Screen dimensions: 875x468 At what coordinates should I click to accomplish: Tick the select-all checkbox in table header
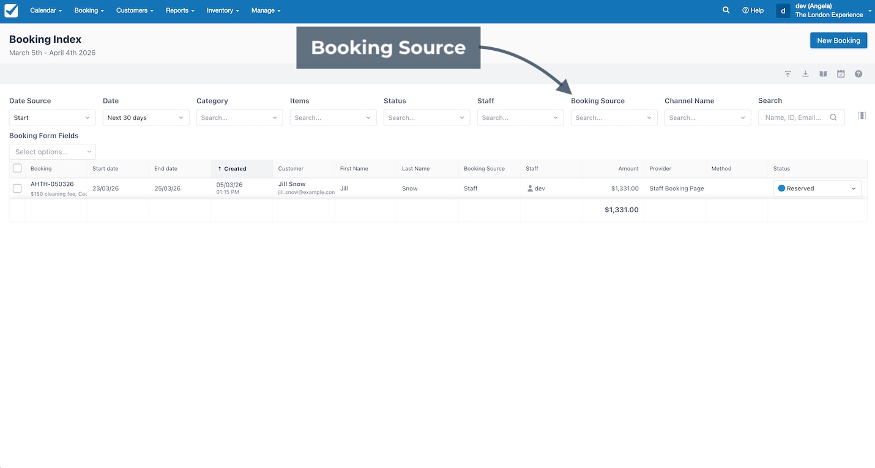(x=17, y=168)
